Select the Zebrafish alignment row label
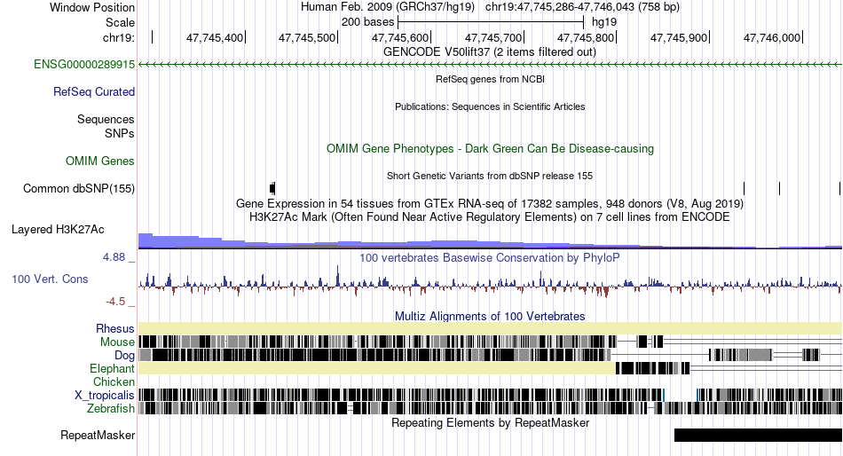Screen dimensions: 843x456 pos(111,409)
